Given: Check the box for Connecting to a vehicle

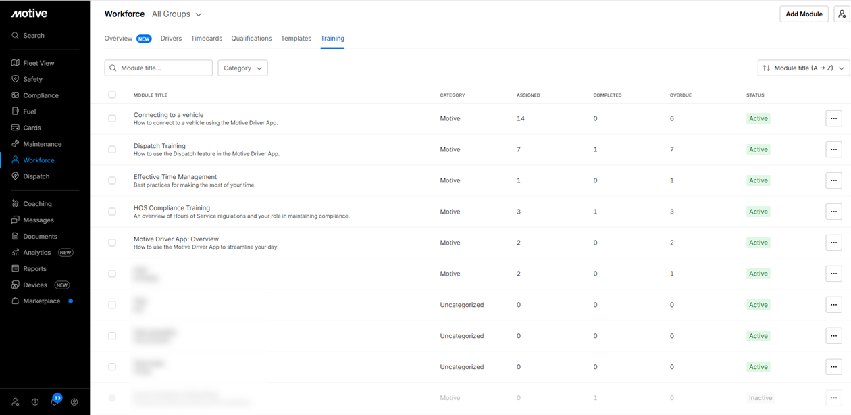Looking at the screenshot, I should point(112,118).
